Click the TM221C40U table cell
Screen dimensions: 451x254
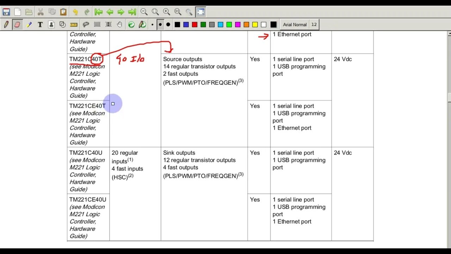point(88,171)
